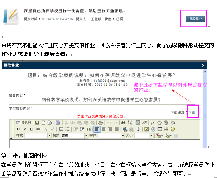Toggle Underline formatting in editor toolbar
Image resolution: width=217 pixels, height=178 pixels.
click(31, 129)
